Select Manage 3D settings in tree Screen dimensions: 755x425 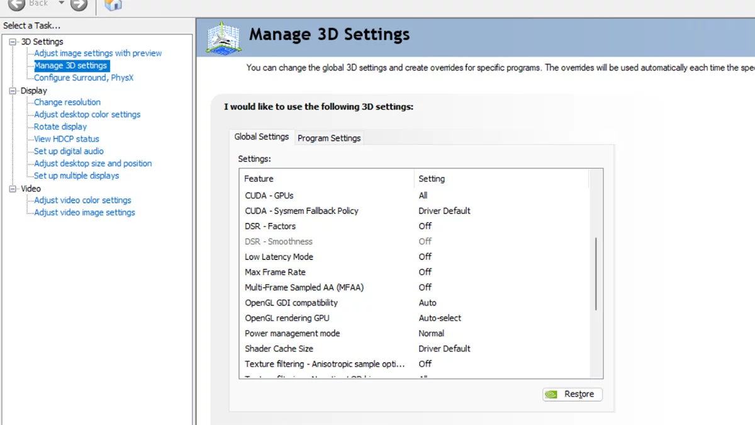[x=70, y=65]
